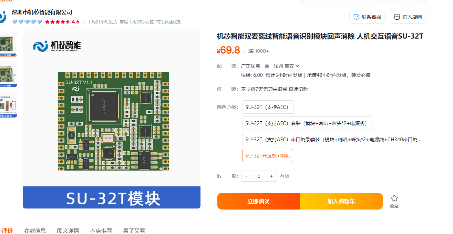Click the shop storefront icon beside 进入店铺

coord(397,17)
